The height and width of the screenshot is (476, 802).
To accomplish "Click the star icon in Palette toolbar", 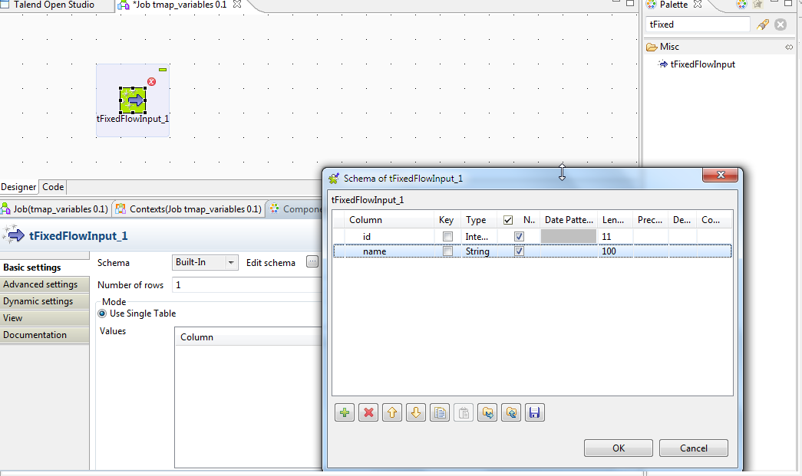I will [x=757, y=5].
